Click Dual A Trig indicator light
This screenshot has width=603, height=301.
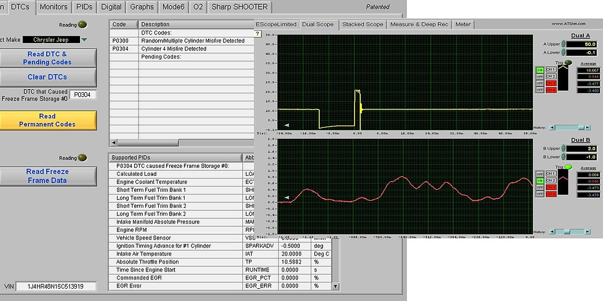569,63
